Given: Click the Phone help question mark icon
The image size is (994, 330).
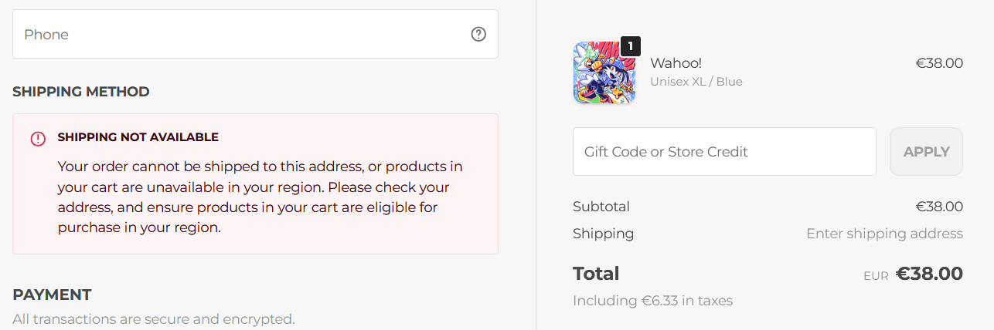Looking at the screenshot, I should click(478, 34).
